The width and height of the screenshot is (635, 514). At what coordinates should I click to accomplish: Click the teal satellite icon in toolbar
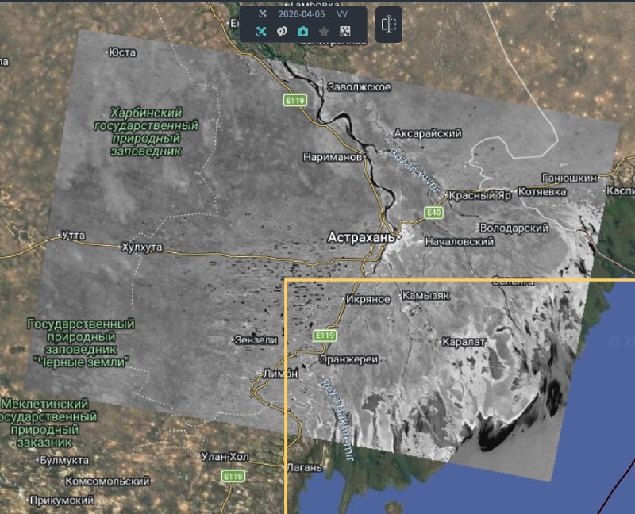[x=261, y=32]
